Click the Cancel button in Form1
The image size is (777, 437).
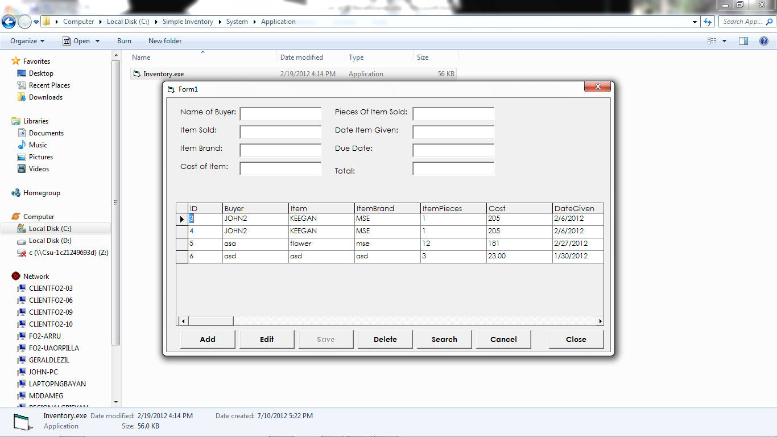point(503,339)
